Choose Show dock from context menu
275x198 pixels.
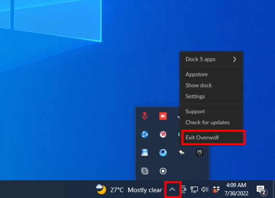coord(198,85)
